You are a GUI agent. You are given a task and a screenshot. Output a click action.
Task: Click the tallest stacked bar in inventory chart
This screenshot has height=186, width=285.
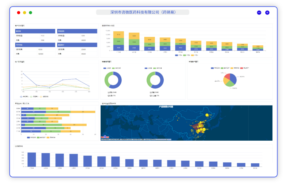coord(119,41)
